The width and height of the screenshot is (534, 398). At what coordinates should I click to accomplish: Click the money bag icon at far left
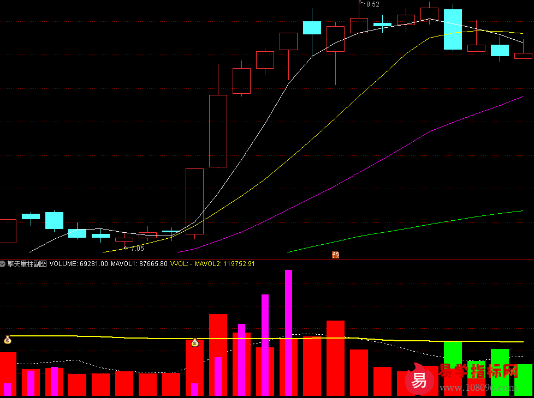coord(8,340)
